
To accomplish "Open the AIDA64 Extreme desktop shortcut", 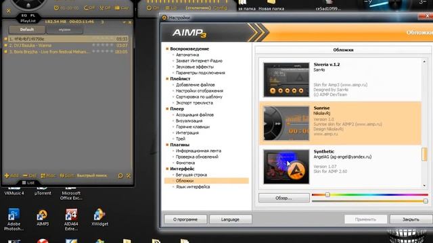I will pos(71,219).
